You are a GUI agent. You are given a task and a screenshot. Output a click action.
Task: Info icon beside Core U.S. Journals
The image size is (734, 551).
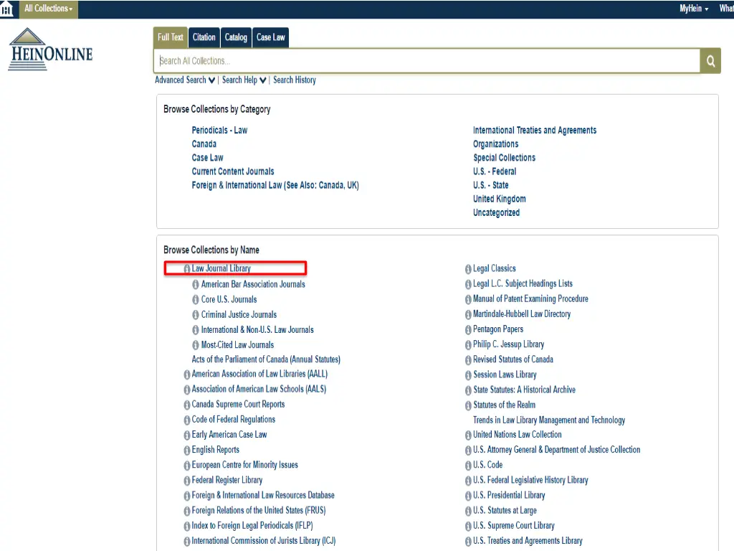196,299
